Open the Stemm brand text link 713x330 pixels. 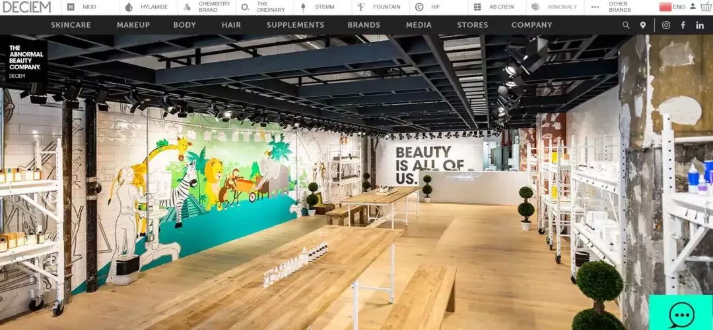(325, 7)
